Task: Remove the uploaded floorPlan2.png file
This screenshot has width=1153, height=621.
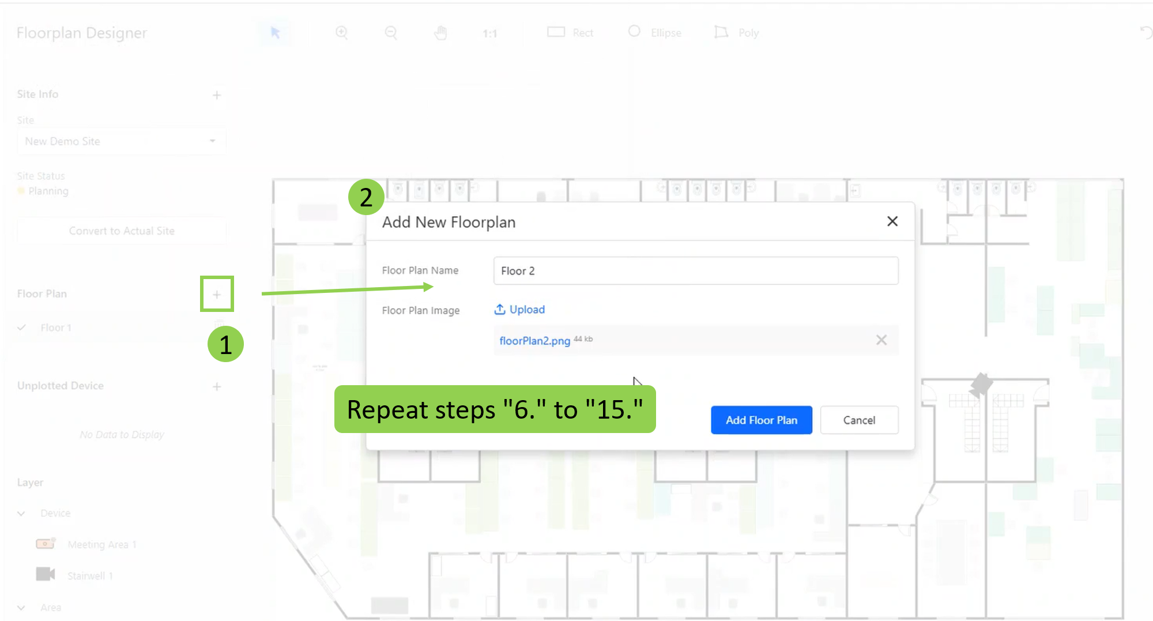Action: (x=881, y=340)
